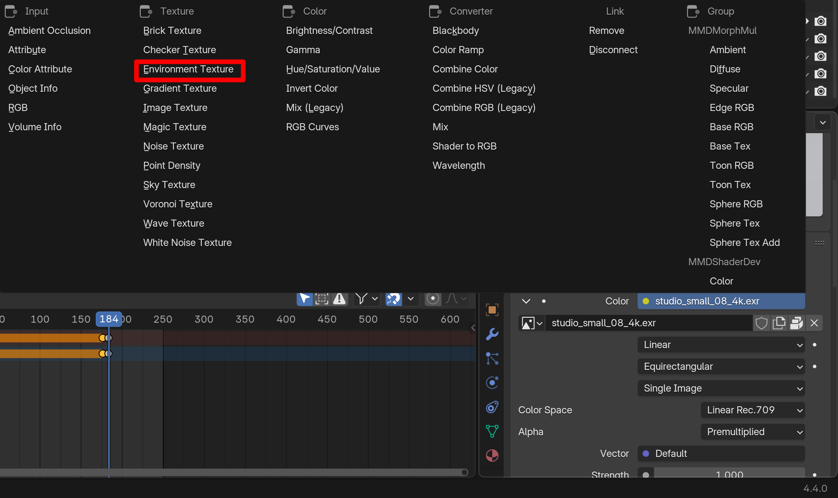Pick Ambient Occlusion from the Input column
Image resolution: width=838 pixels, height=498 pixels.
[x=49, y=31]
